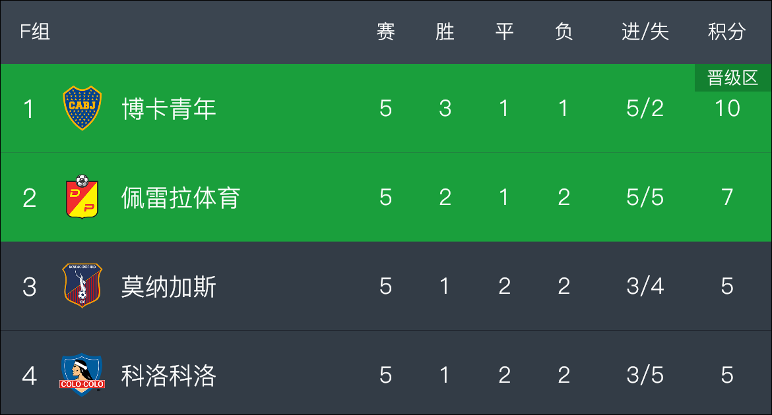The image size is (772, 415).
Task: Click the 3/5 goal record for 科洛科洛
Action: click(645, 375)
